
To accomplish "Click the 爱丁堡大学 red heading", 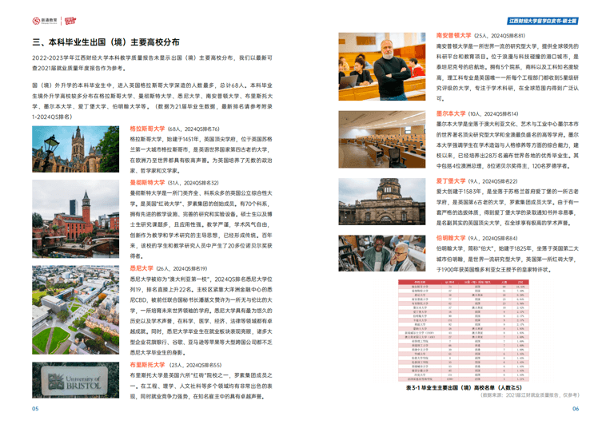I will point(450,181).
